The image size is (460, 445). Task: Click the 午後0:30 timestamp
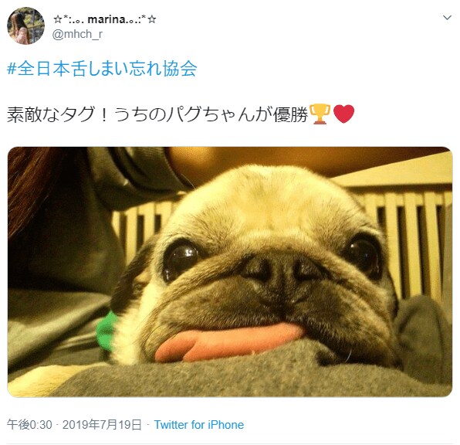29,425
